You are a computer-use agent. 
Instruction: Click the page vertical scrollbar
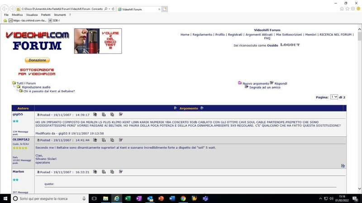[x=359, y=113]
